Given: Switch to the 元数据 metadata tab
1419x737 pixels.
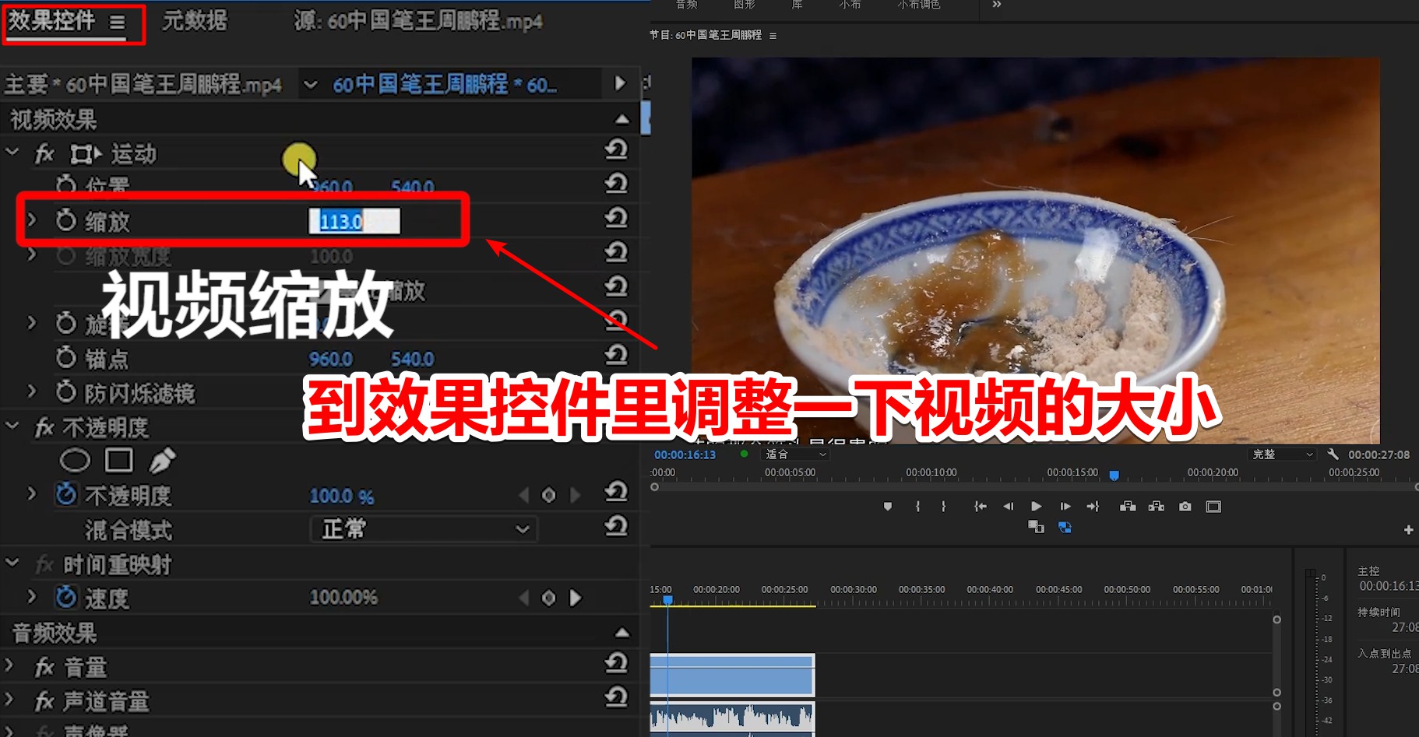Looking at the screenshot, I should 195,21.
